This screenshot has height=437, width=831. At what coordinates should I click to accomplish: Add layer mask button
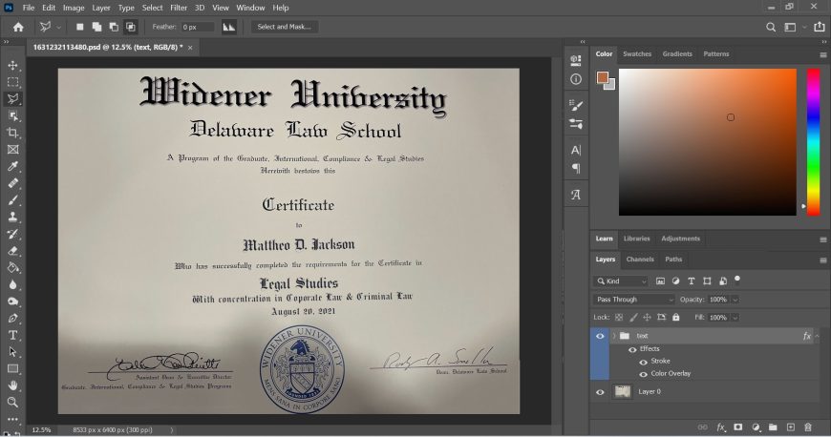click(738, 427)
